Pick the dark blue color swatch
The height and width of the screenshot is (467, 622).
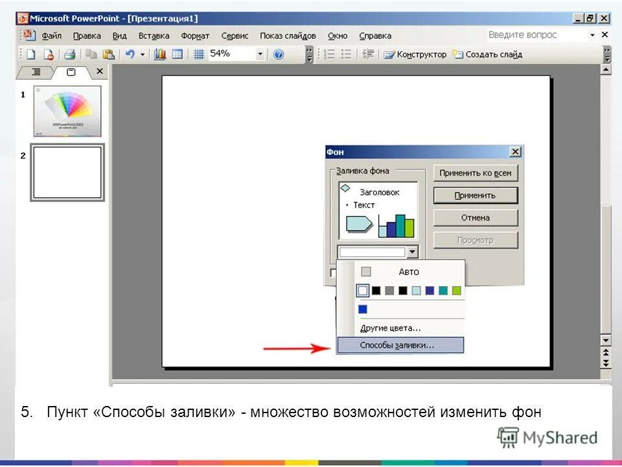pyautogui.click(x=364, y=309)
